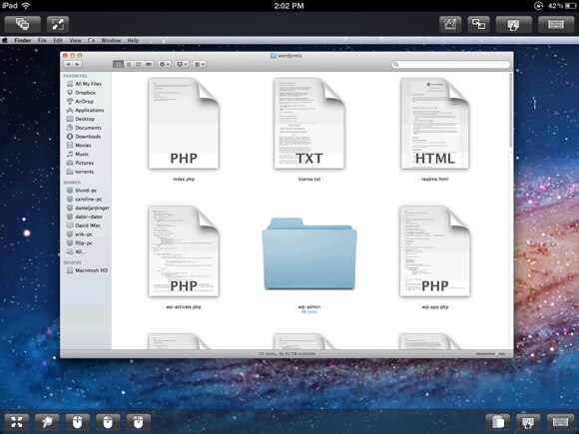Image resolution: width=579 pixels, height=434 pixels.
Task: Select shared computer danieljarpinger
Action: coord(92,208)
